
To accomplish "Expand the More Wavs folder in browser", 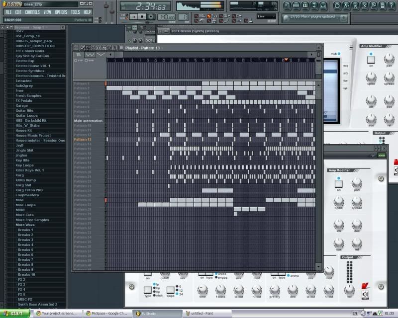I will 25,225.
